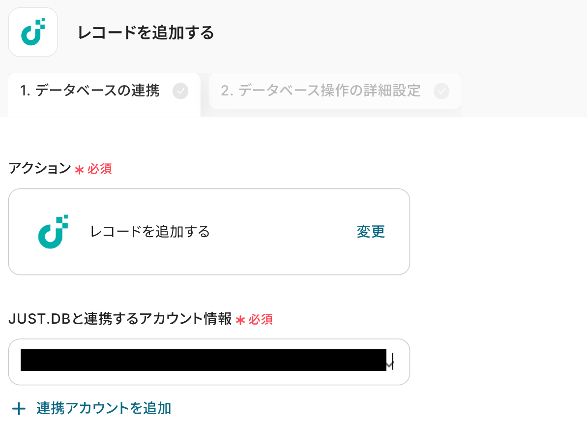
Task: Click the plus icon beside 連携アカウントを追加
Action: click(19, 409)
